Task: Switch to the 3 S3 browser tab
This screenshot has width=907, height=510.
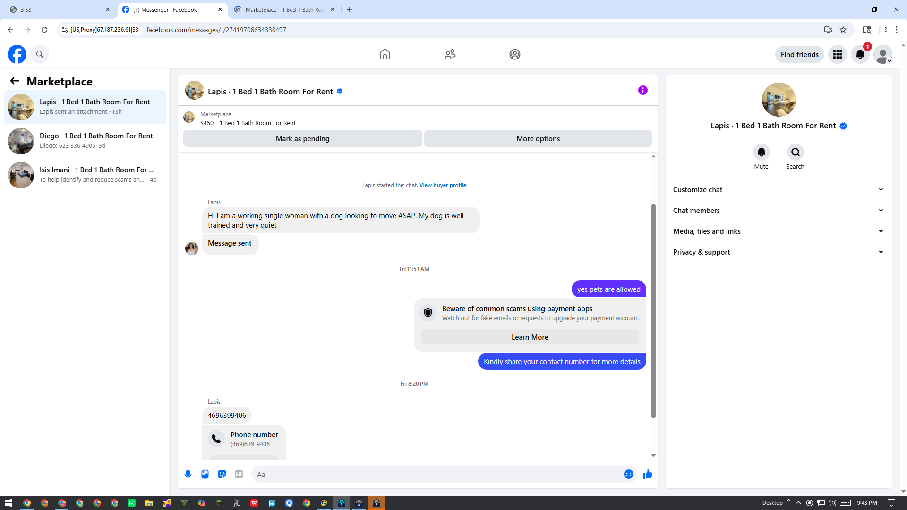Action: pos(60,9)
